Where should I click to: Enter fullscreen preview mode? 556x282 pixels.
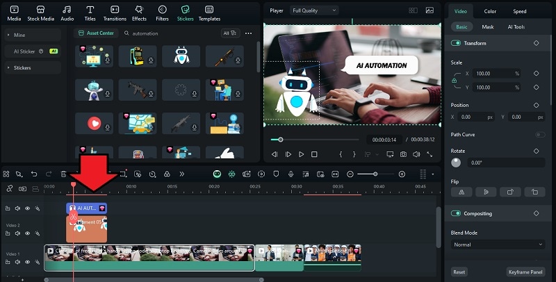tap(430, 154)
